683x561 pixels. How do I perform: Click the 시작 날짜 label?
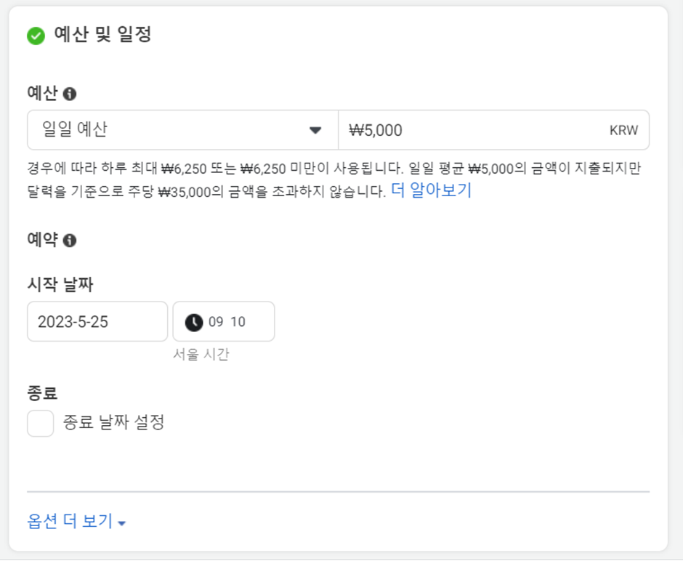60,284
